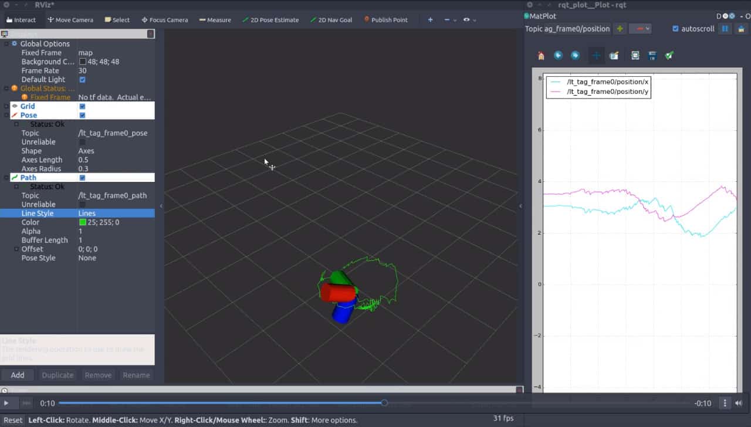
Task: Choose the Publish Point tool
Action: pos(385,19)
